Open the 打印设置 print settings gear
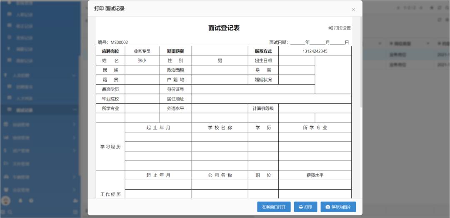This screenshot has height=218, width=450. pyautogui.click(x=340, y=28)
